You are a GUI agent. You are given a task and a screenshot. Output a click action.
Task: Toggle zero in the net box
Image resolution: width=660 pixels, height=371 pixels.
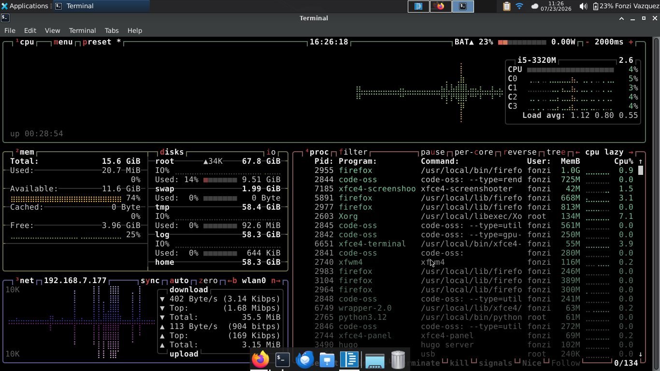pyautogui.click(x=208, y=281)
